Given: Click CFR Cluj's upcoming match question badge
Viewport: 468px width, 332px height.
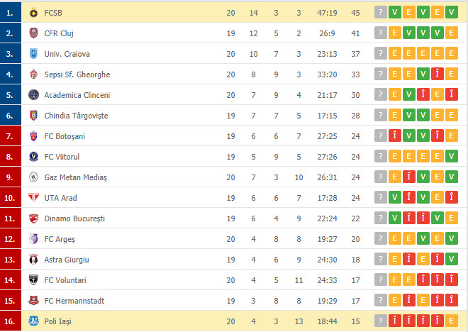Looking at the screenshot, I should click(381, 33).
